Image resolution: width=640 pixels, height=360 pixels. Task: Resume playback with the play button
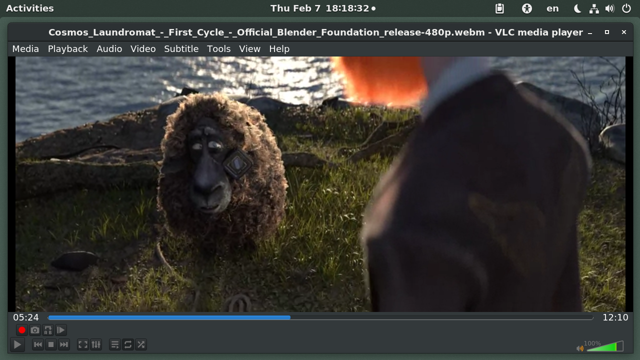pos(17,344)
